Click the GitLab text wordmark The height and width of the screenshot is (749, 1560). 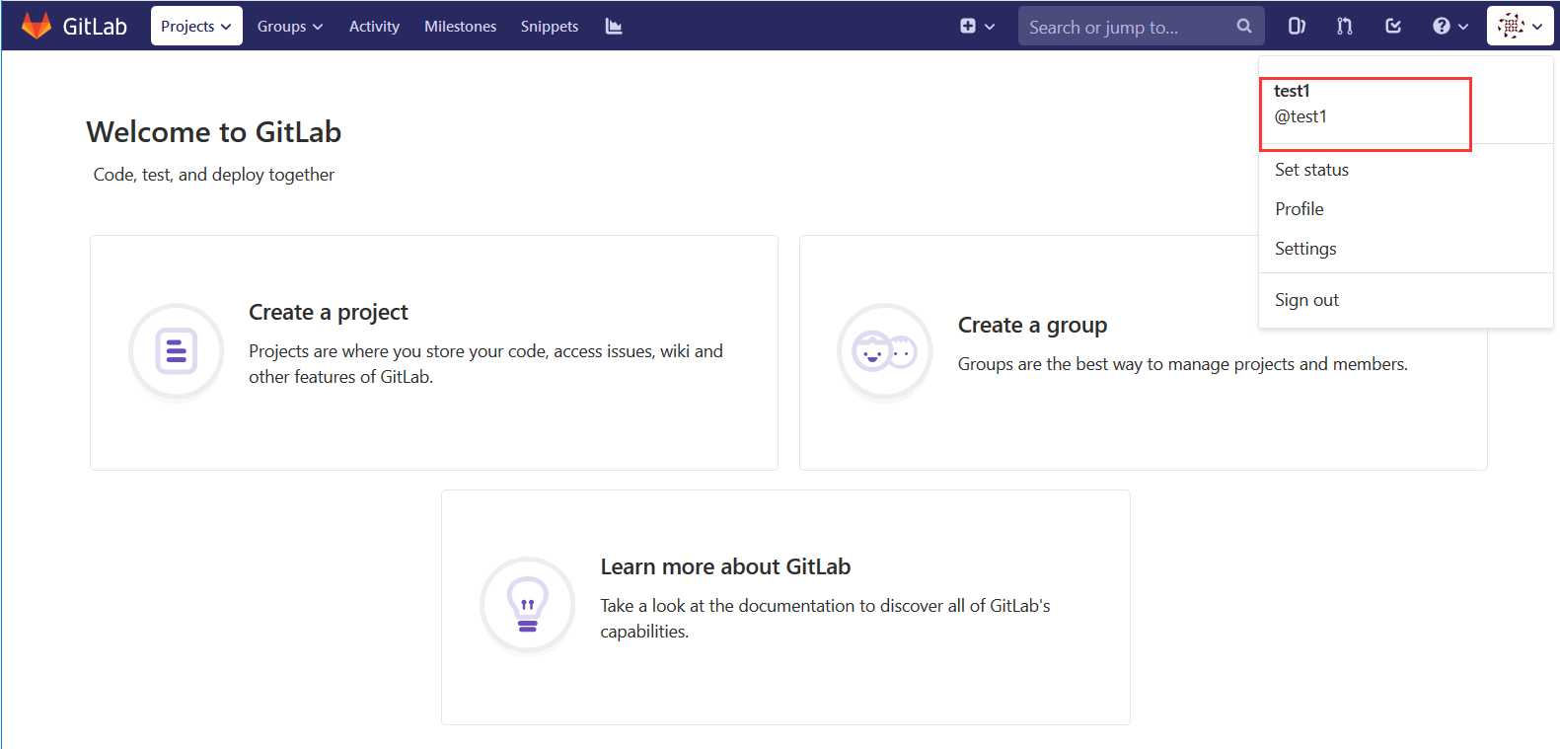95,27
